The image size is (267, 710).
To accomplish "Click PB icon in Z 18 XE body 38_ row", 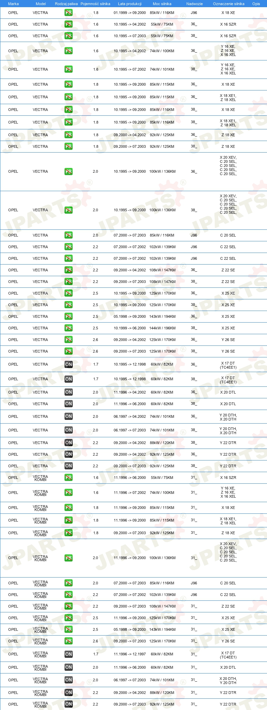I will click(68, 146).
